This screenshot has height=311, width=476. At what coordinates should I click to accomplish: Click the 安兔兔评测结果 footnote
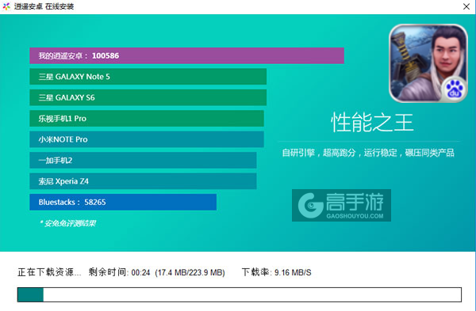67,223
